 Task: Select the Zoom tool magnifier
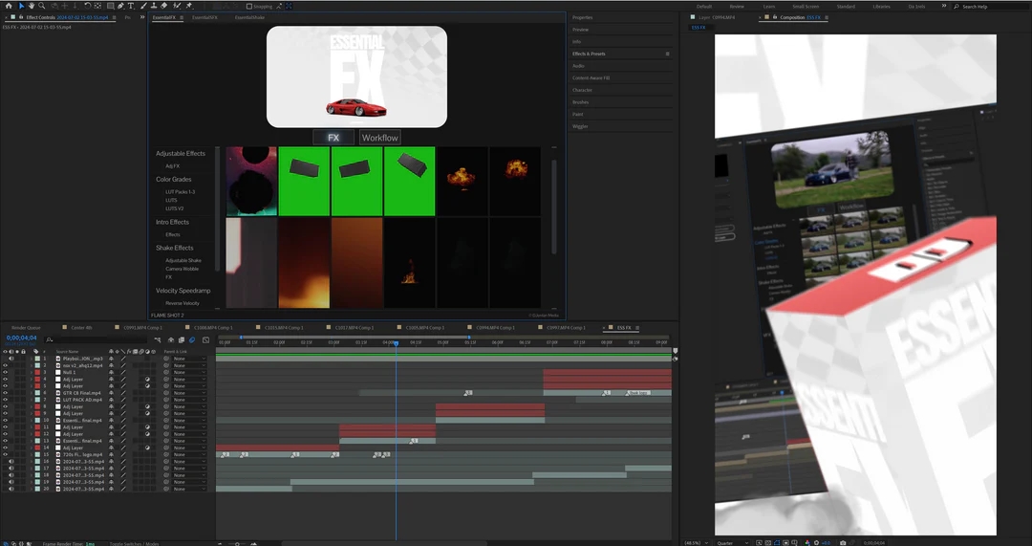pyautogui.click(x=41, y=6)
